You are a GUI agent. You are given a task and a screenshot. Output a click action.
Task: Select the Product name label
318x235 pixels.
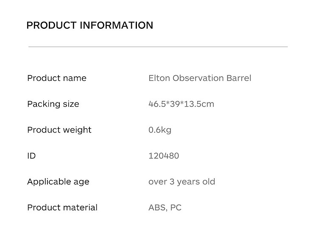point(57,78)
